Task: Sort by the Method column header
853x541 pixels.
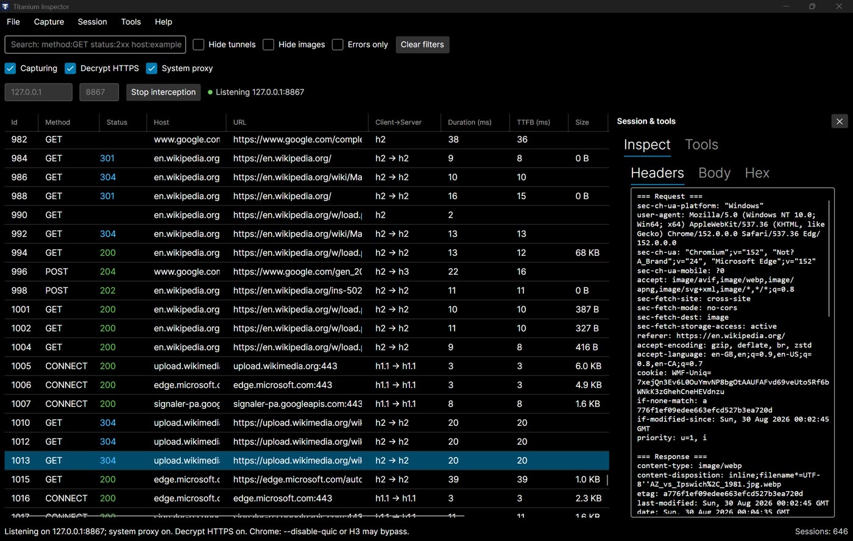Action: pos(68,122)
